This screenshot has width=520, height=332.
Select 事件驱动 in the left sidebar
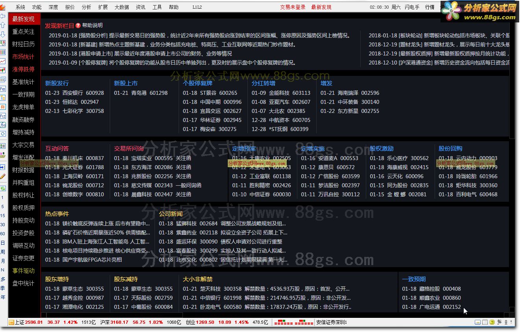(x=23, y=271)
